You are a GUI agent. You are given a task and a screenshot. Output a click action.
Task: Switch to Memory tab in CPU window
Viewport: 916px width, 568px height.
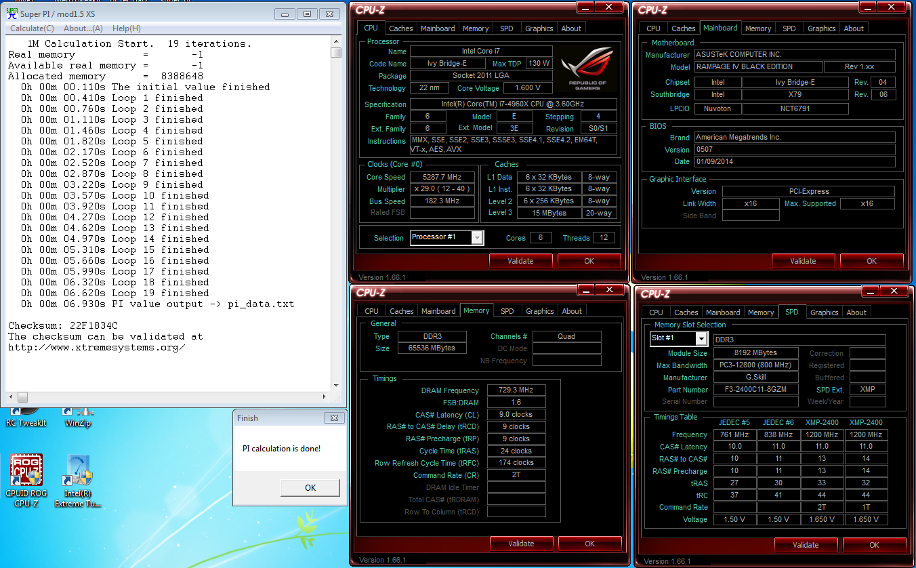476,28
